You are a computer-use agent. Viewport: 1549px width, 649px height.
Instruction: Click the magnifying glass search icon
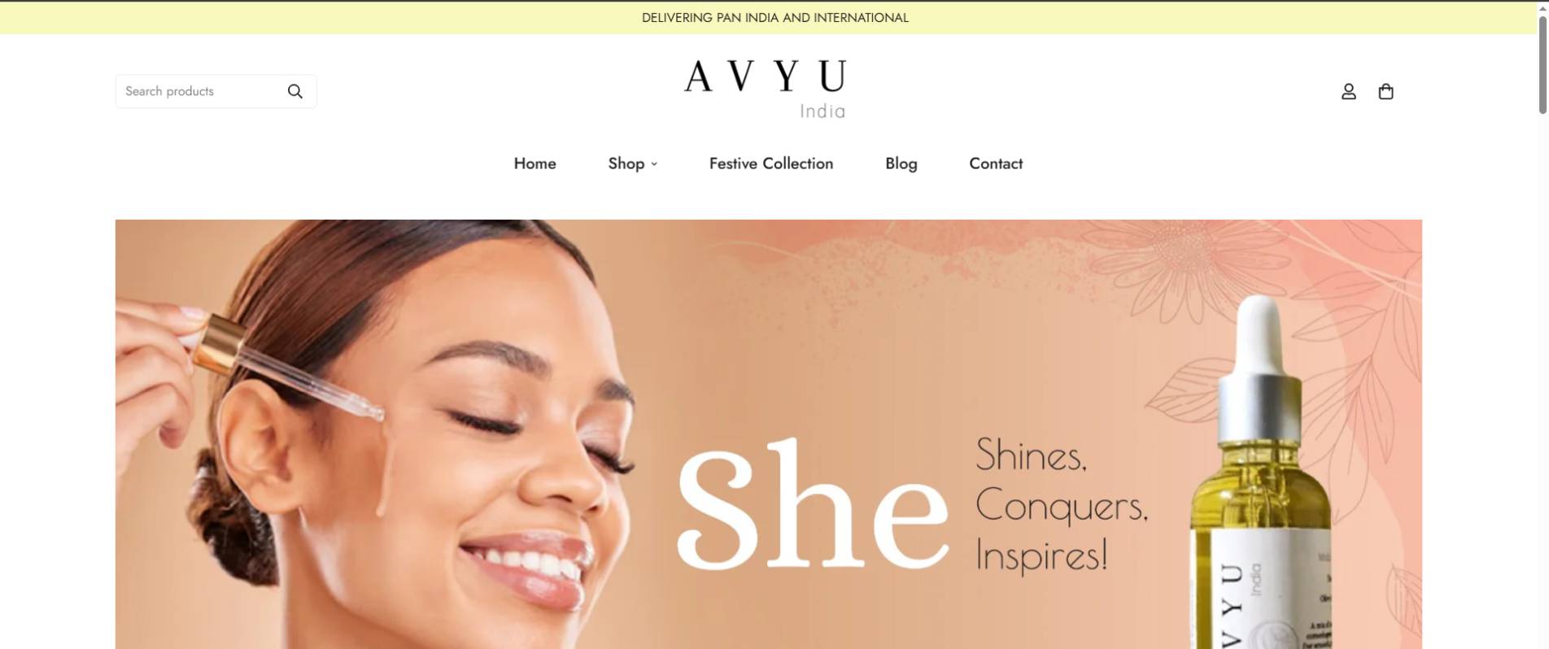coord(295,91)
